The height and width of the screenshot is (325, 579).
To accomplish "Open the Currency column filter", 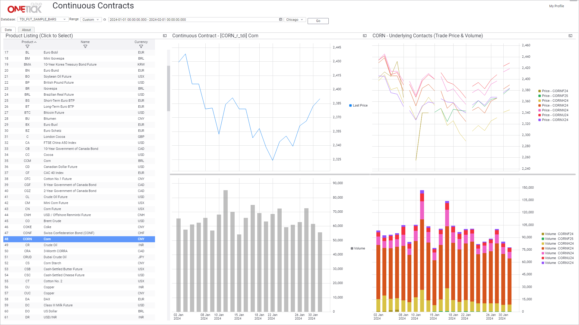I will 141,47.
